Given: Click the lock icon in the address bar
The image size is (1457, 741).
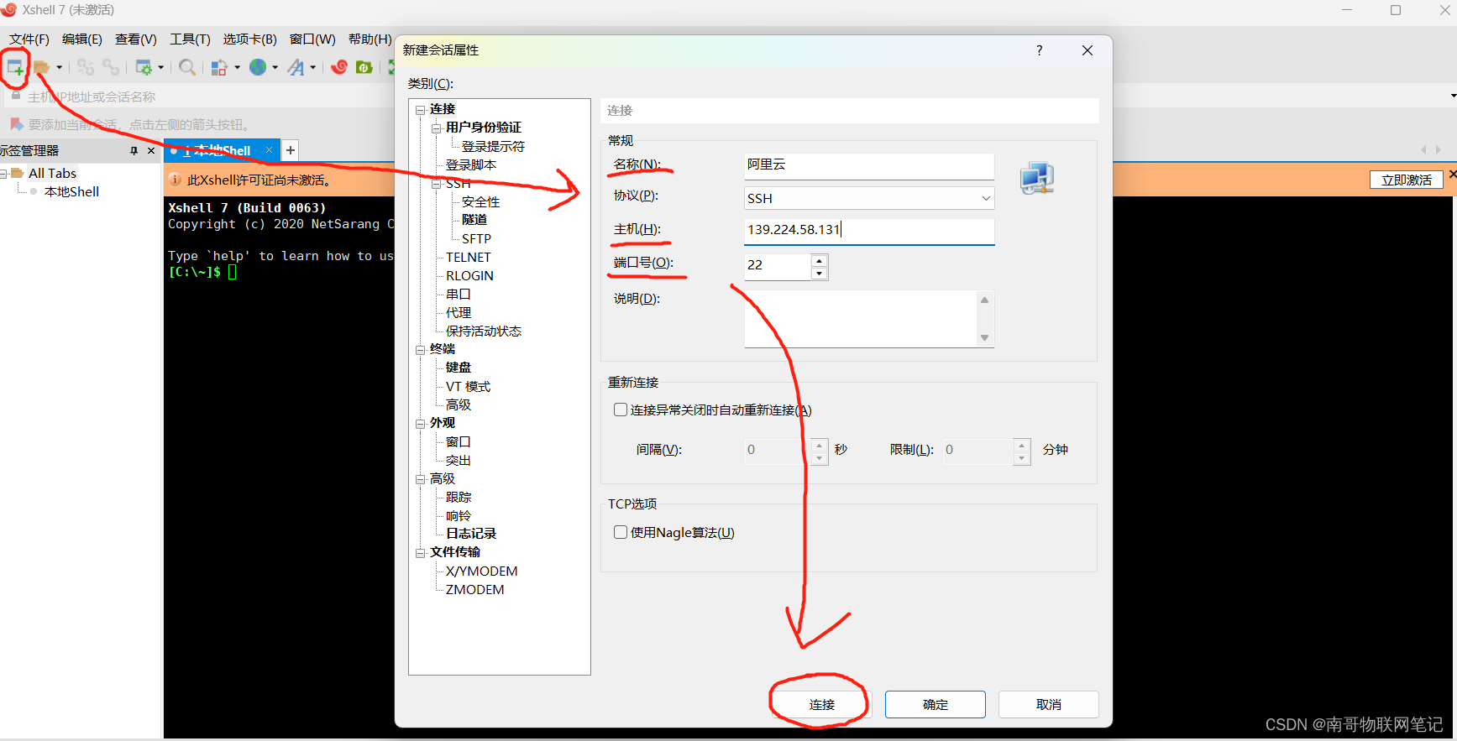Looking at the screenshot, I should (x=15, y=97).
